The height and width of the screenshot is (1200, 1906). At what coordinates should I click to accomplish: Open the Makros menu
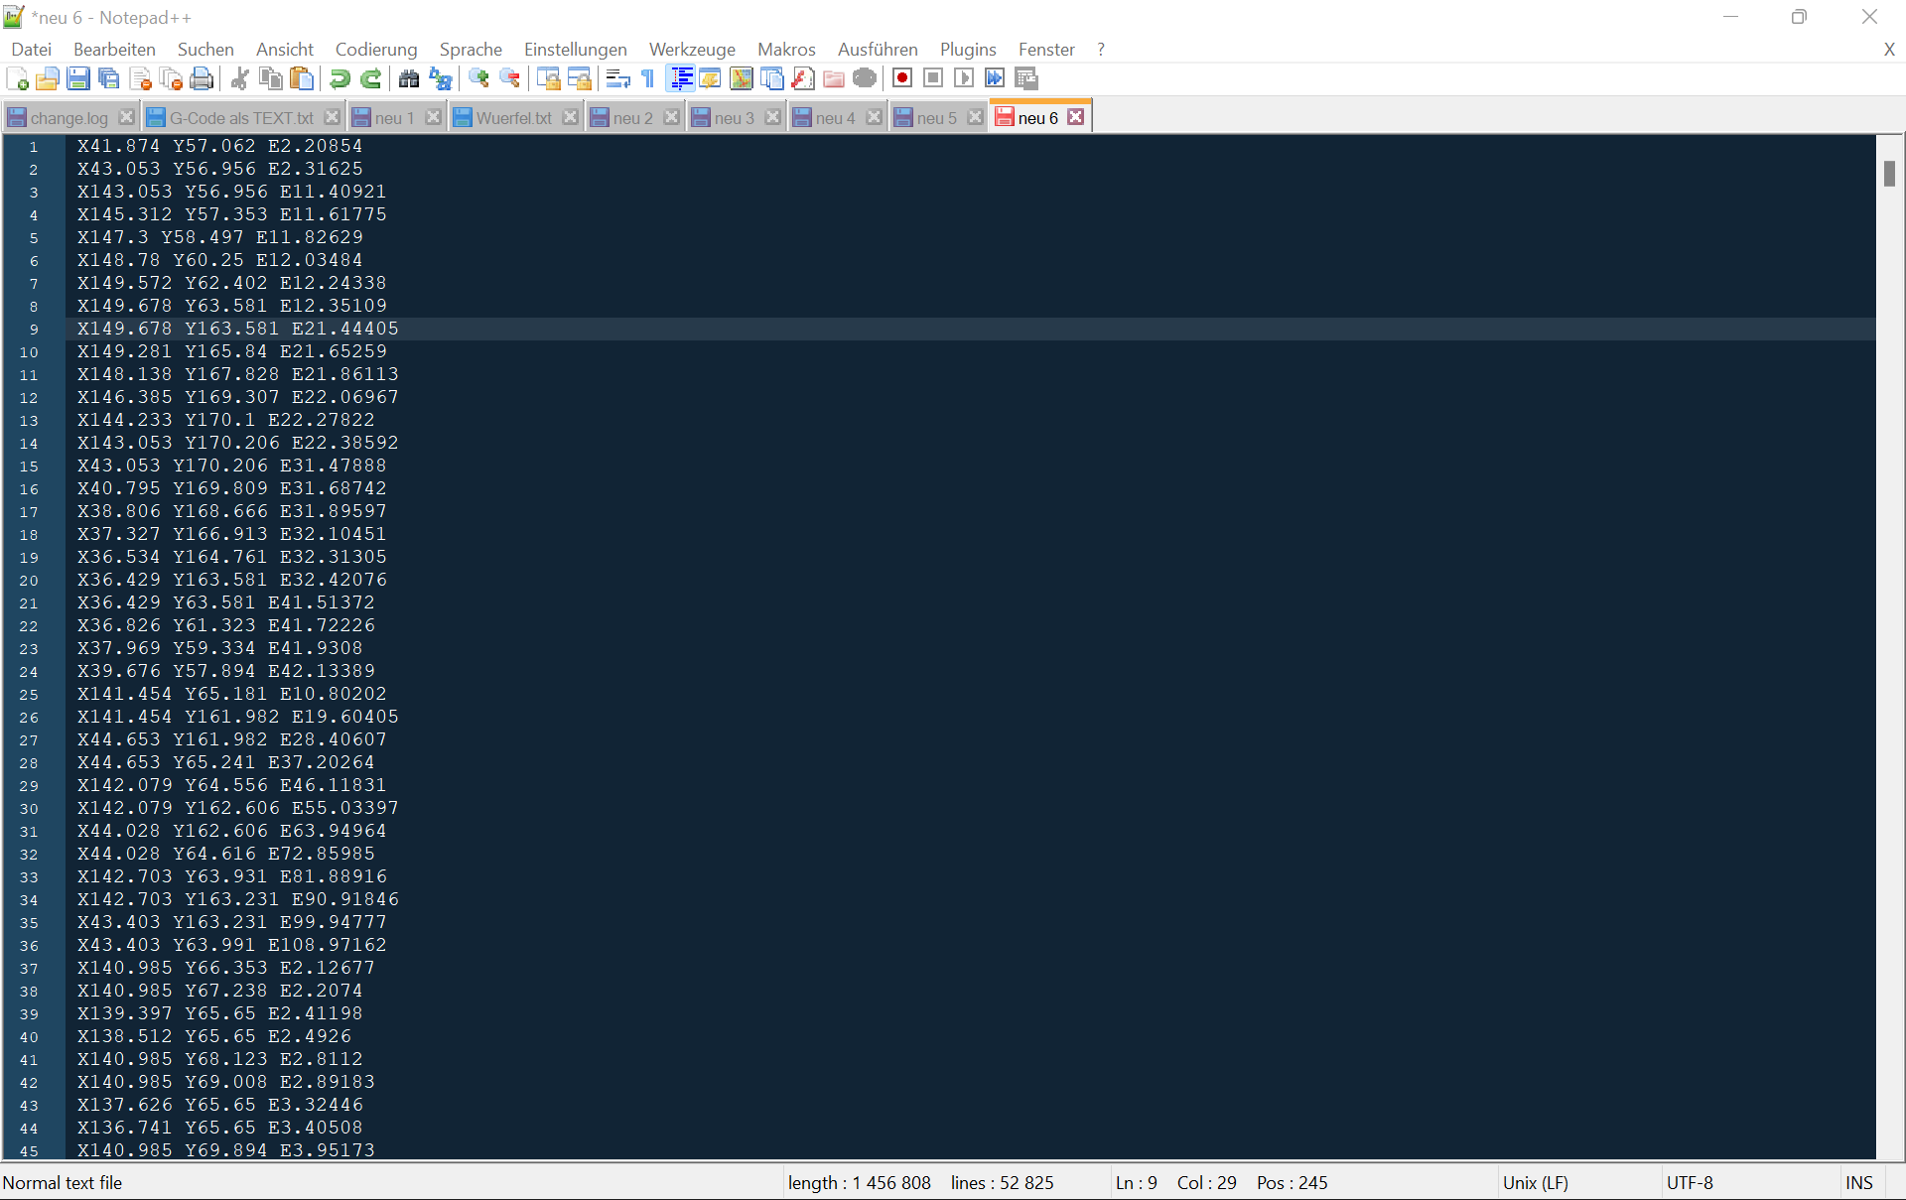785,49
